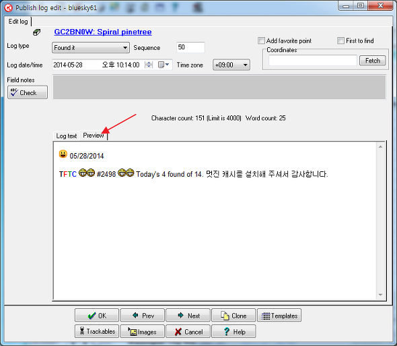
Task: Enable First to find checkbox
Action: (340, 40)
